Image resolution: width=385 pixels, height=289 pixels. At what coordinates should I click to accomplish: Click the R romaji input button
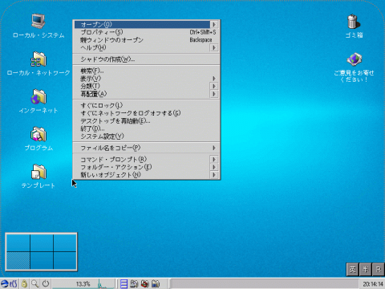click(379, 270)
